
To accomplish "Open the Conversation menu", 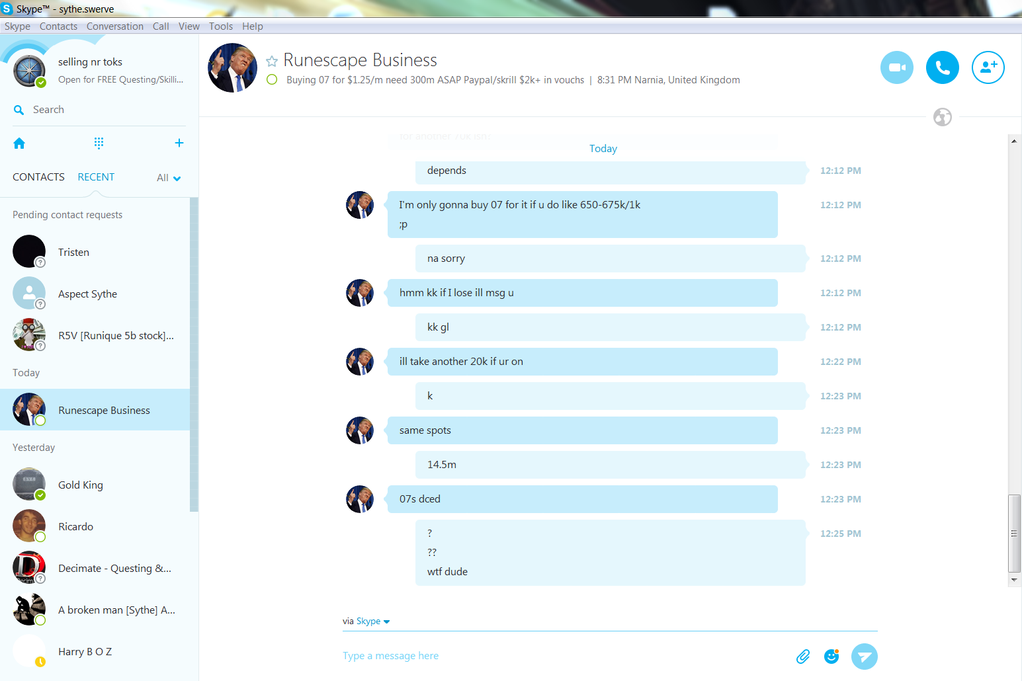I will coord(115,26).
